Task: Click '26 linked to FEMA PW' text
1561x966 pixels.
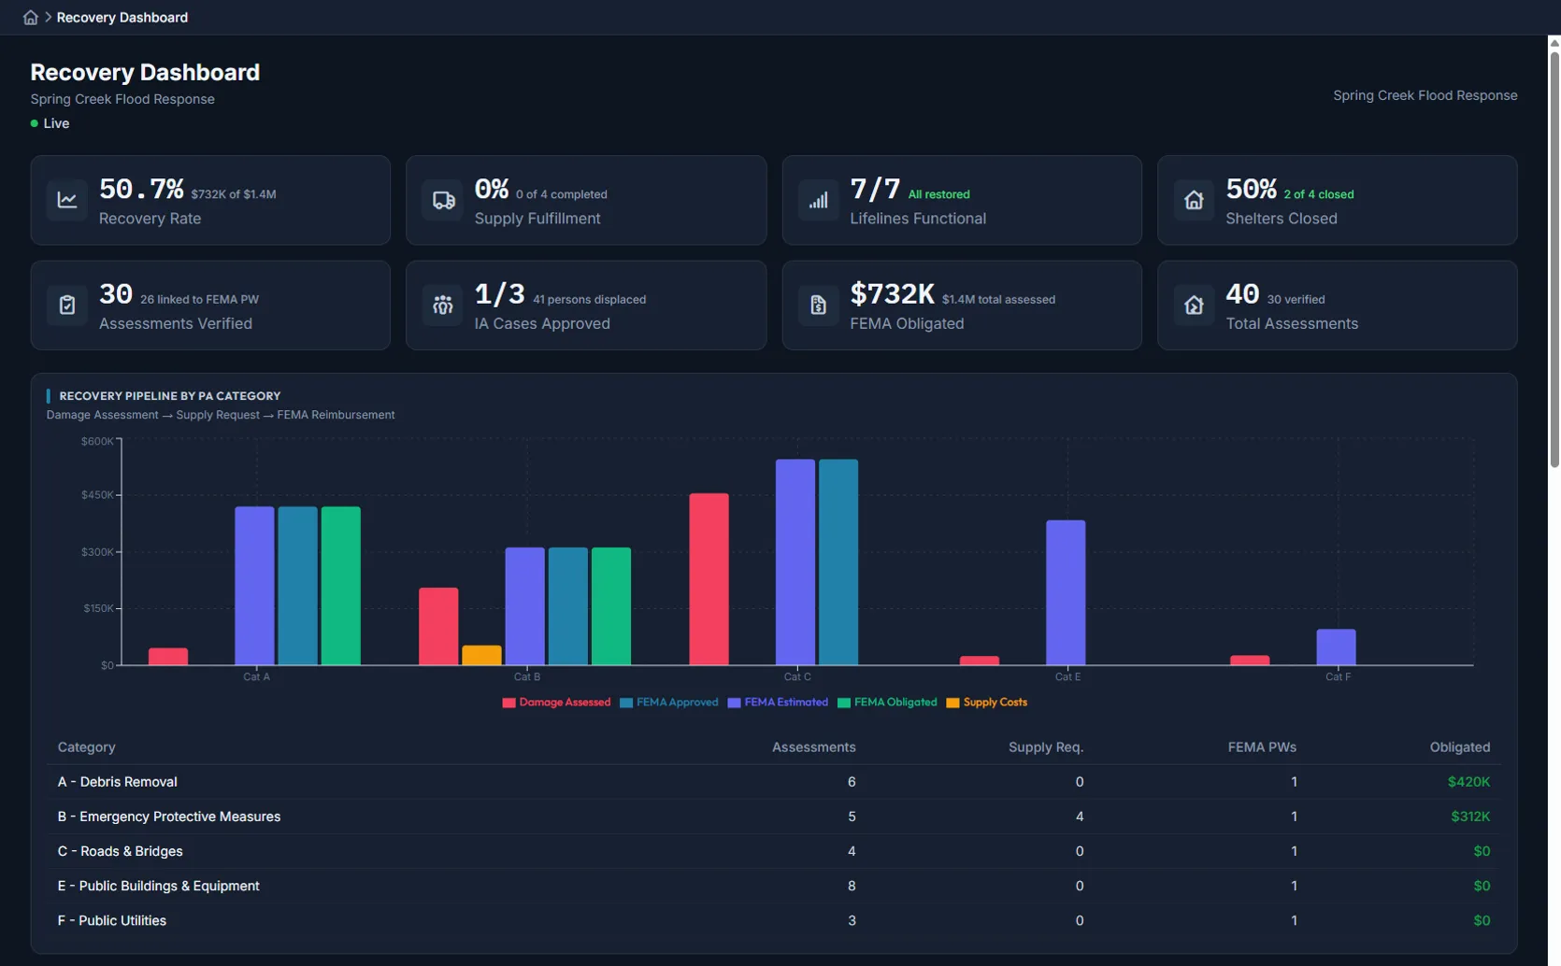Action: (x=199, y=300)
